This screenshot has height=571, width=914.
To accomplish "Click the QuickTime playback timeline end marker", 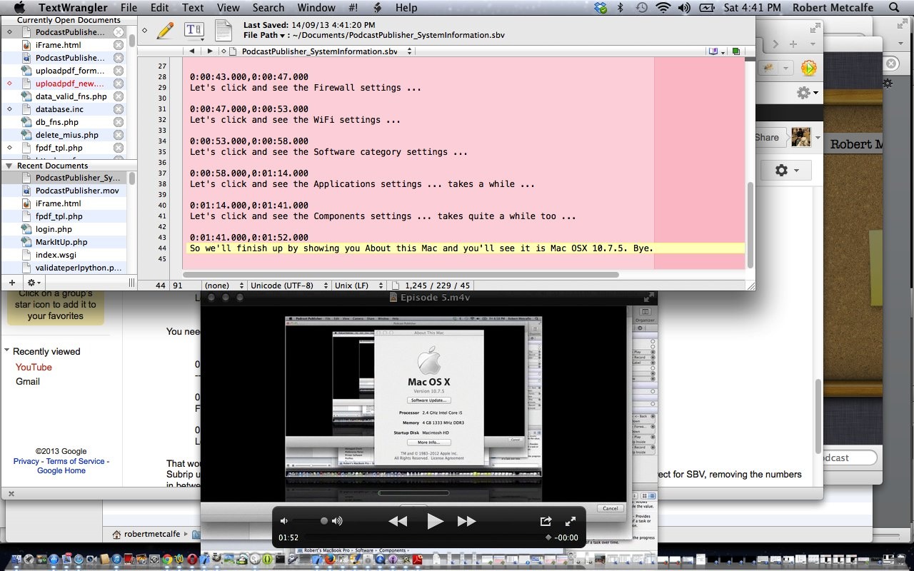I will (x=548, y=537).
